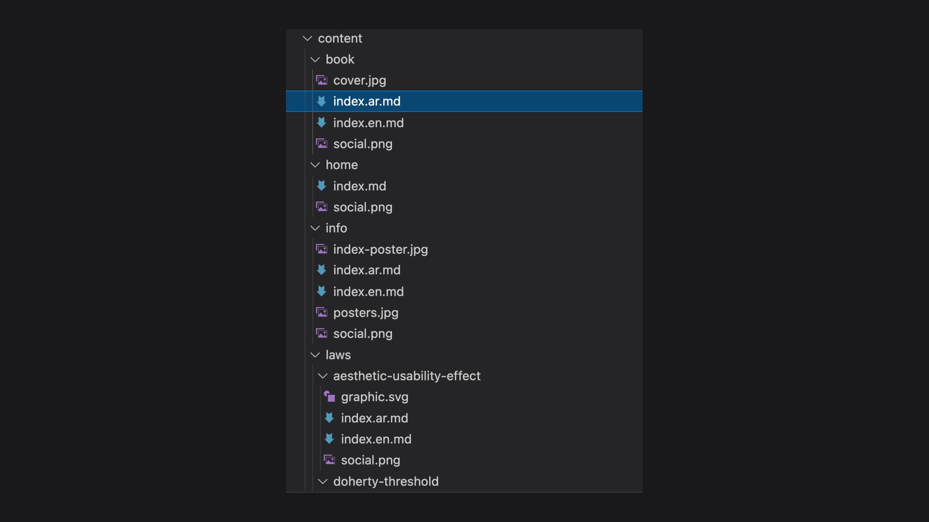Collapse the content folder

pos(307,38)
